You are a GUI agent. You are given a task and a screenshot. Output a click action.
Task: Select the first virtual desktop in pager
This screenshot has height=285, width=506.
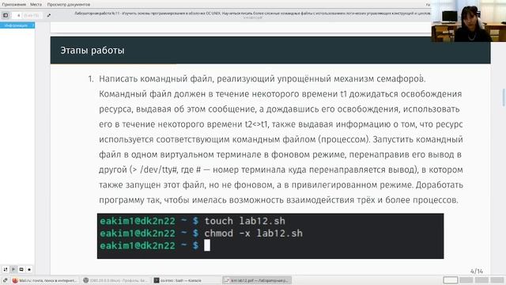tap(450, 280)
